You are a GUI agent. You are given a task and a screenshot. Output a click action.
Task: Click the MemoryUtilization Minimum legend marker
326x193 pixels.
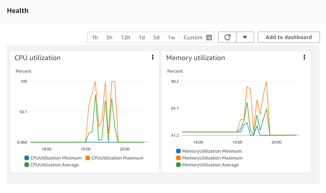click(x=178, y=151)
